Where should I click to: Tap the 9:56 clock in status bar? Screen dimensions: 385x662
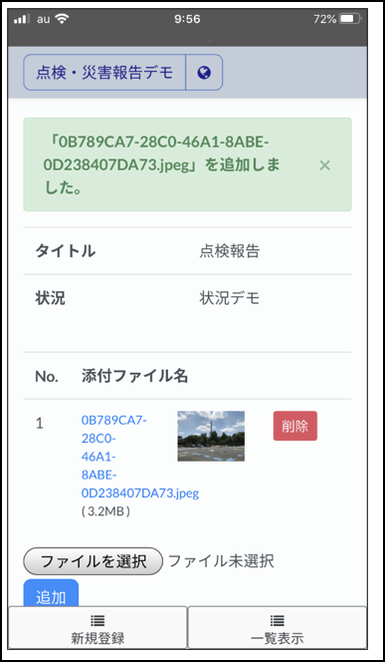click(x=187, y=19)
